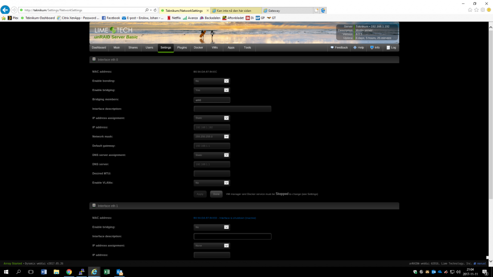Open Enable VLANs dropdown
493x277 pixels.
tap(211, 183)
